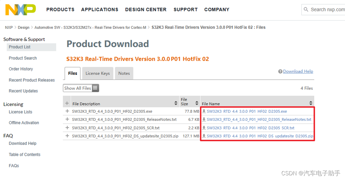This screenshot has width=345, height=179.
Task: Click the NXP logo
Action: (x=21, y=10)
